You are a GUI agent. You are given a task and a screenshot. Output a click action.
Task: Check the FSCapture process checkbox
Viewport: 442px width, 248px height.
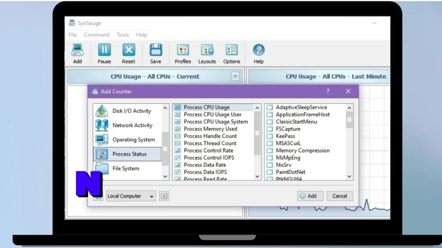270,129
